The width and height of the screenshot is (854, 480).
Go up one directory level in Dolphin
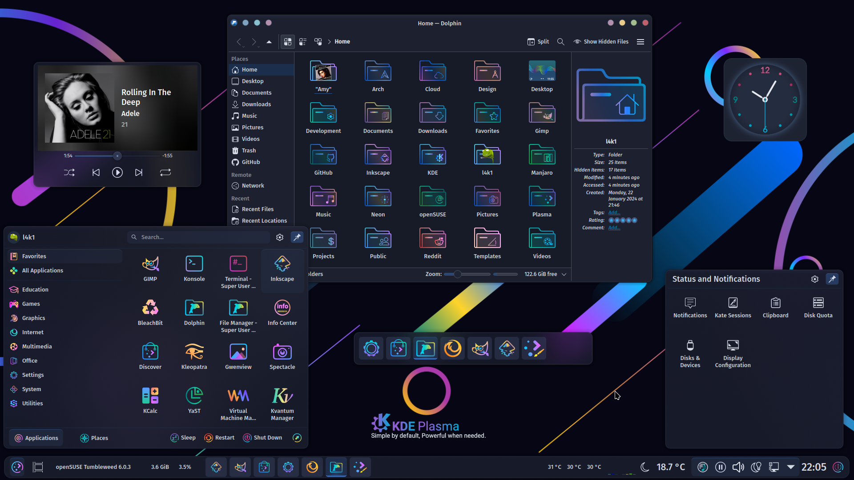pyautogui.click(x=269, y=41)
